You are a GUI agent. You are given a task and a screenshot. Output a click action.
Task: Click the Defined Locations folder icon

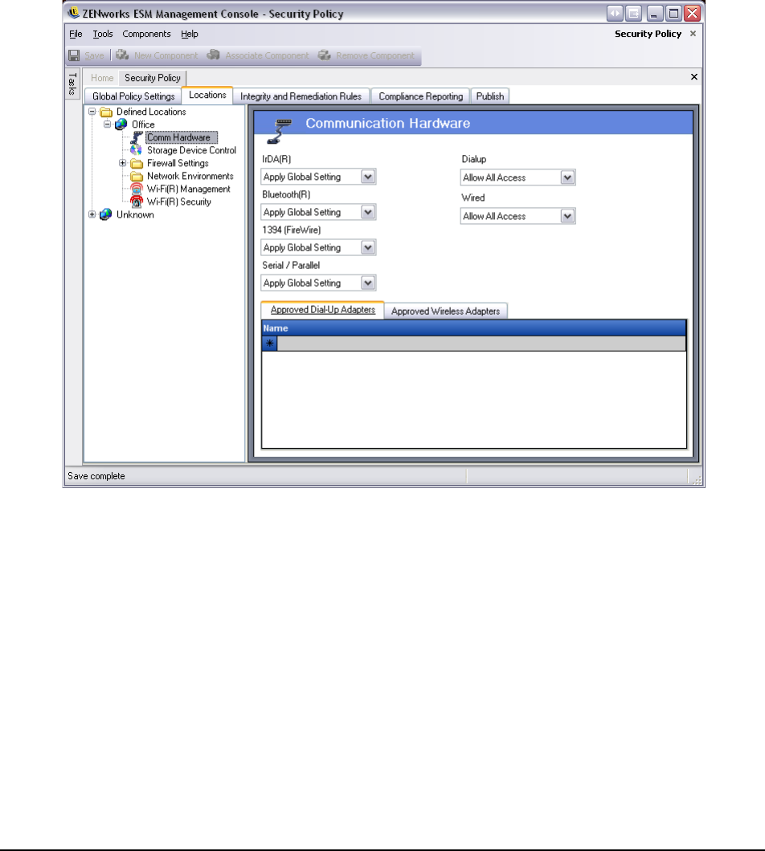[106, 112]
